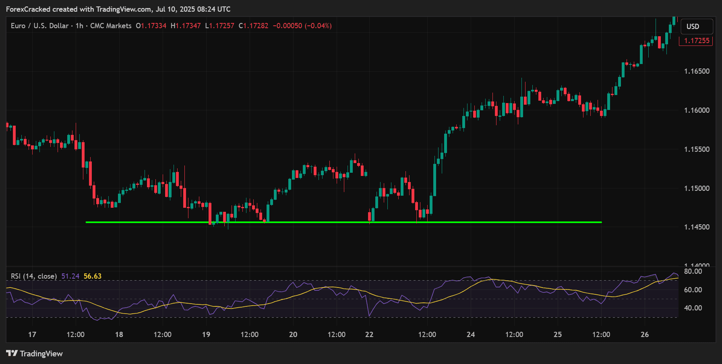Click the Euro / U.S. Dollar symbol title
Image resolution: width=722 pixels, height=364 pixels.
coord(39,26)
